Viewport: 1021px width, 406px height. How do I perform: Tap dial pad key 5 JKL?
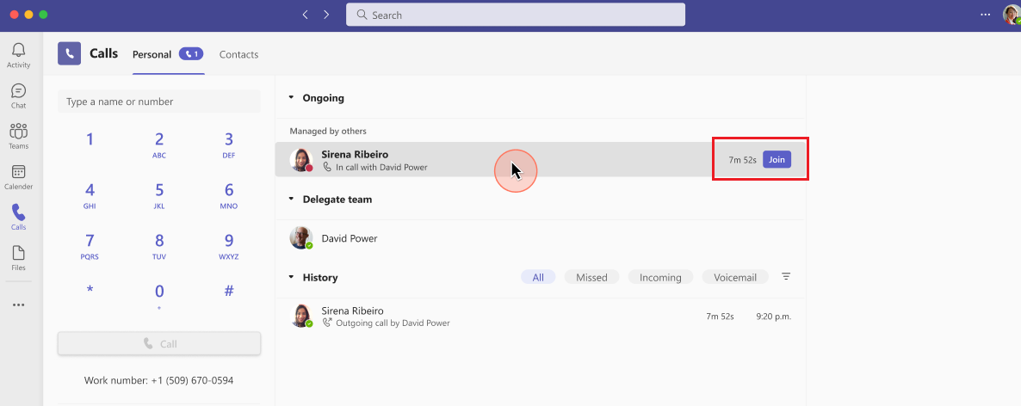(159, 196)
